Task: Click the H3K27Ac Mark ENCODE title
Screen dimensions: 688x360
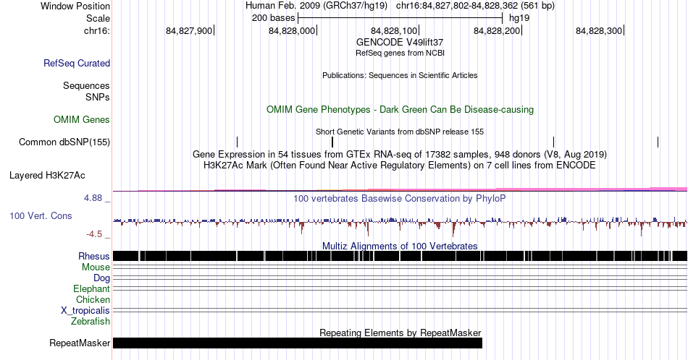Action: [x=400, y=165]
